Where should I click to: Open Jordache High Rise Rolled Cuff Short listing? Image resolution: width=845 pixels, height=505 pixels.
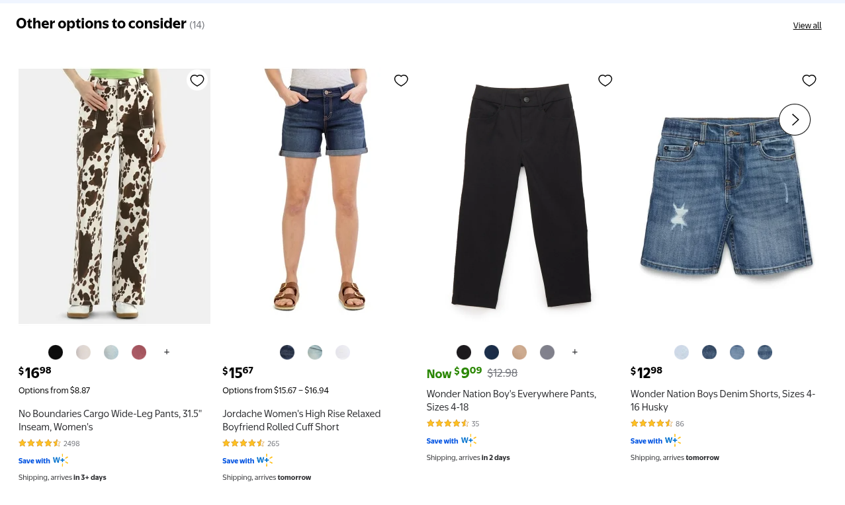[301, 420]
